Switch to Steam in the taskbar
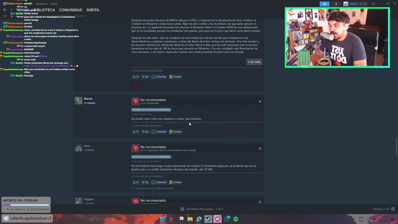Screen dimensions: 398x224 208,219
